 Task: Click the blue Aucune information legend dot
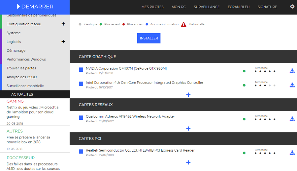point(147,24)
